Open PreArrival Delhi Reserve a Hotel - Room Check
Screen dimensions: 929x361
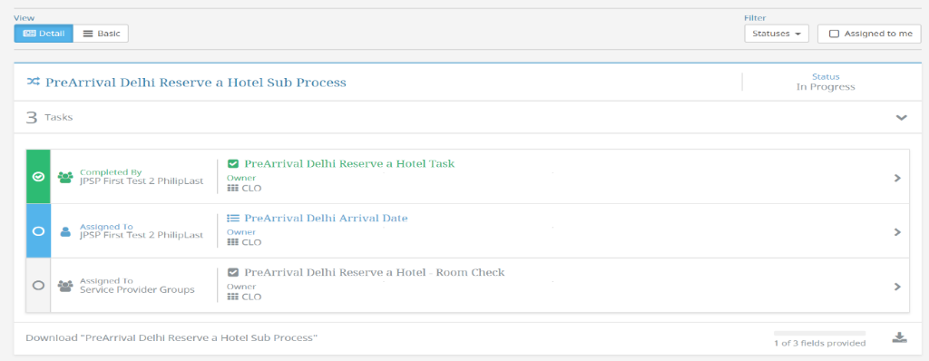click(375, 273)
